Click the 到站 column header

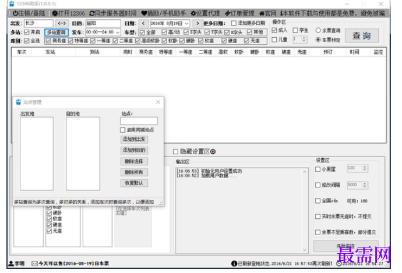click(x=94, y=52)
